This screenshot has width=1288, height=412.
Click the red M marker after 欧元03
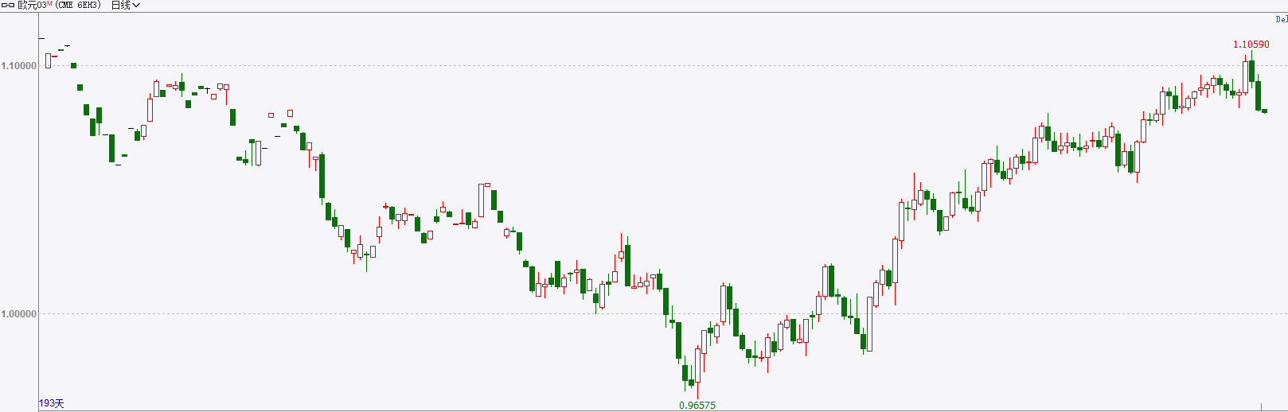pos(49,4)
